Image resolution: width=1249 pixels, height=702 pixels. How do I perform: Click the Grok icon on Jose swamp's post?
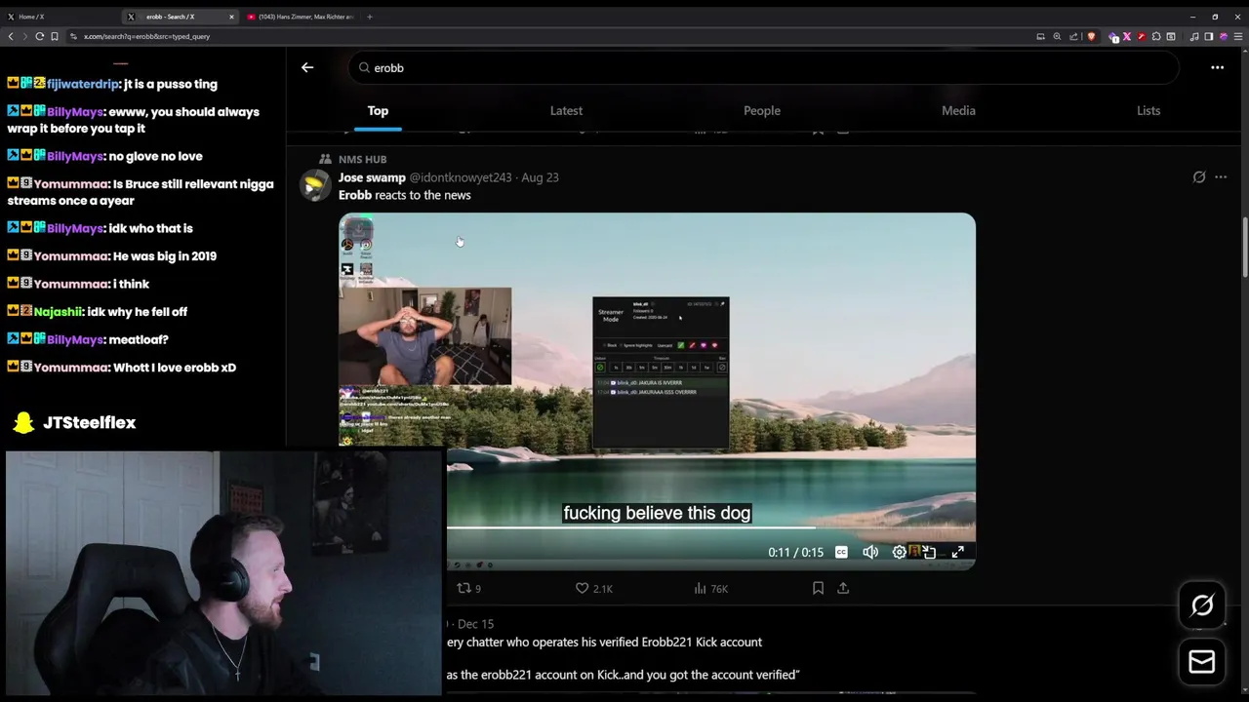(1199, 177)
